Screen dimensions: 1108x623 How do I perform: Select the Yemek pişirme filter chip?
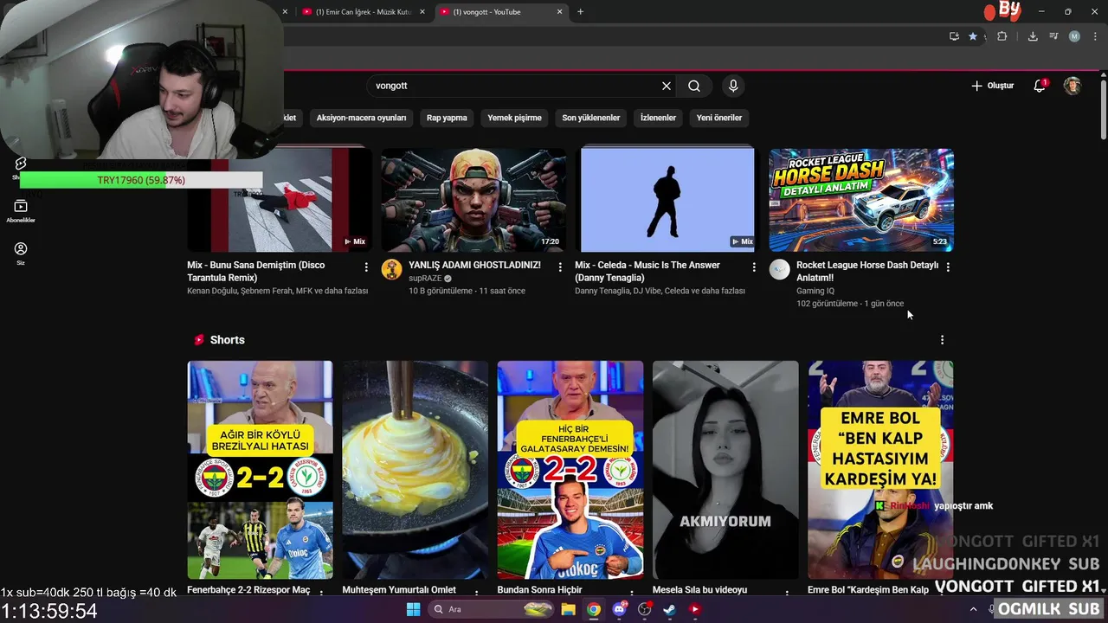(514, 118)
